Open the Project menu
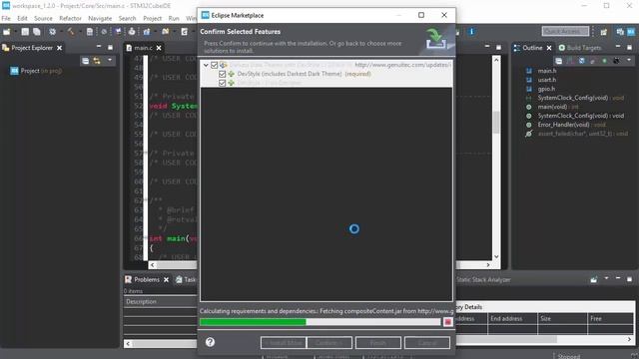639x359 pixels. [x=153, y=18]
